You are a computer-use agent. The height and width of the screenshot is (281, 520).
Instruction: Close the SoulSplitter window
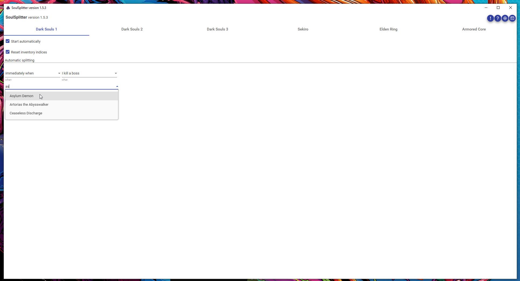pos(510,8)
